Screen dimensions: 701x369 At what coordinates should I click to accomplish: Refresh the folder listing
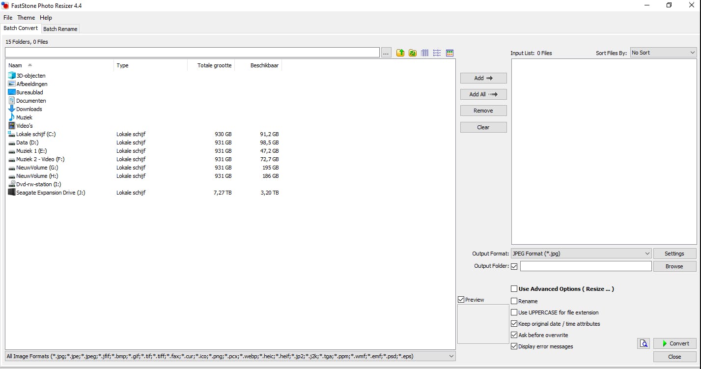point(413,53)
